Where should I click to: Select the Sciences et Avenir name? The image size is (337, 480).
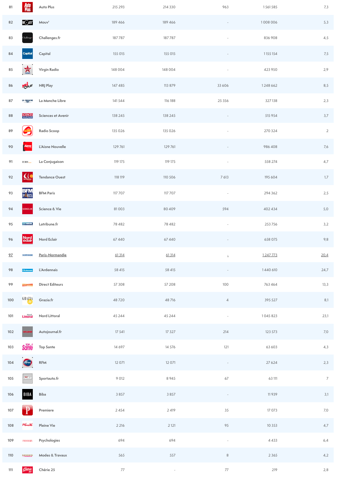[54, 116]
